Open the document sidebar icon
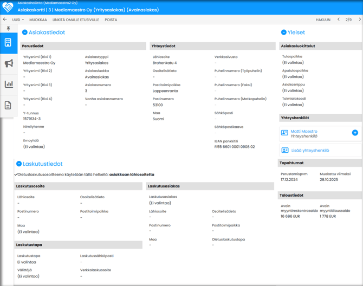This screenshot has width=363, height=286. point(8,105)
